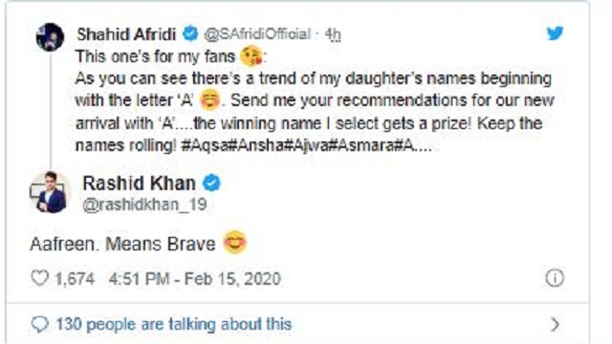Open Shahid Afridi's profile avatar

(50, 37)
